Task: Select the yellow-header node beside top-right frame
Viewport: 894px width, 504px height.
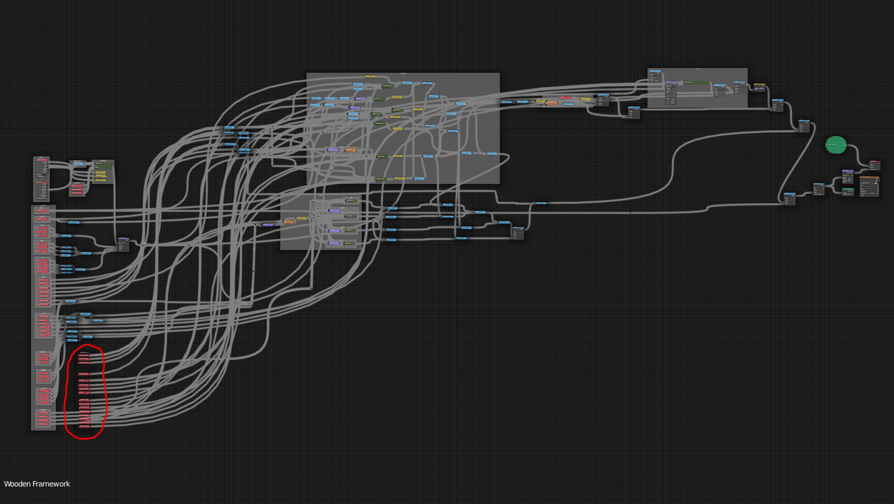Action: click(x=759, y=86)
